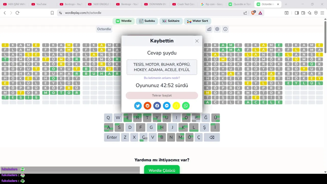Open a new browser tab

click(x=286, y=4)
